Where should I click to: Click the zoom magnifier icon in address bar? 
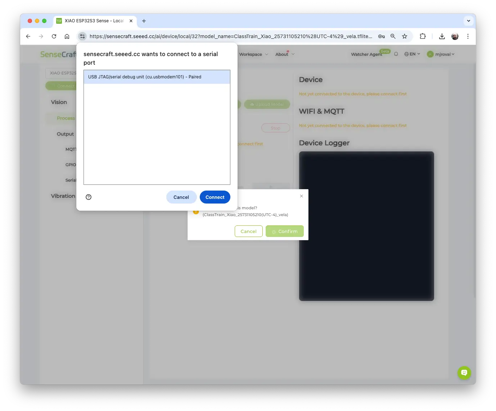[393, 36]
